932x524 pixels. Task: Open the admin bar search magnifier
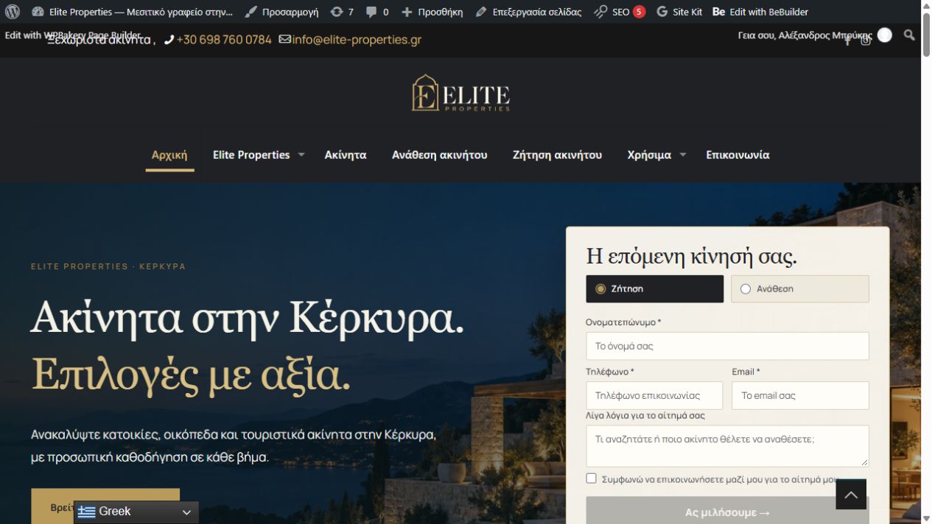point(909,35)
